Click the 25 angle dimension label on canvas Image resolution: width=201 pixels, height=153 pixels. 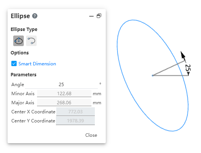(188, 68)
